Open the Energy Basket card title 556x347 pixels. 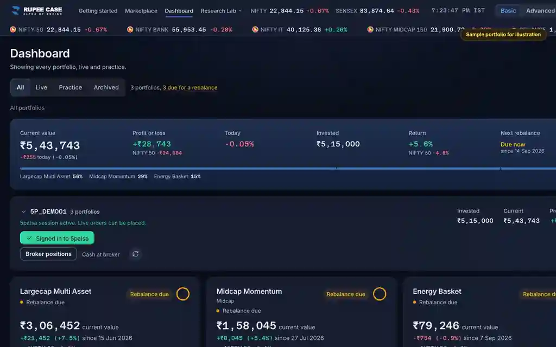tap(437, 291)
